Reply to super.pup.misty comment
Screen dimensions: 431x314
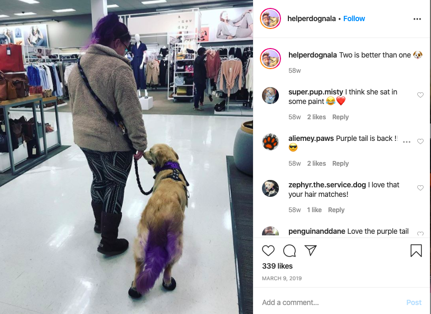(340, 117)
